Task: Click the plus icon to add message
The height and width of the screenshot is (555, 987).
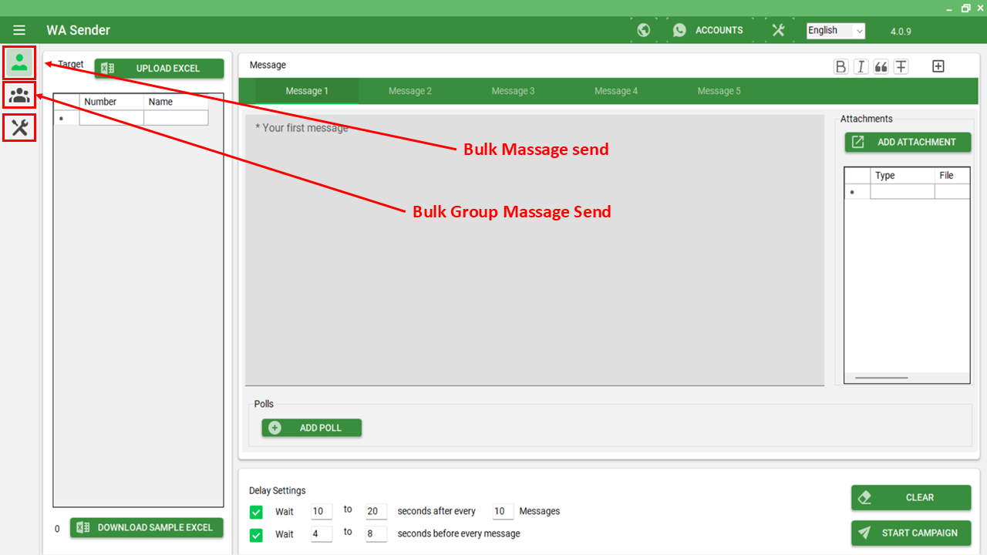Action: tap(938, 66)
